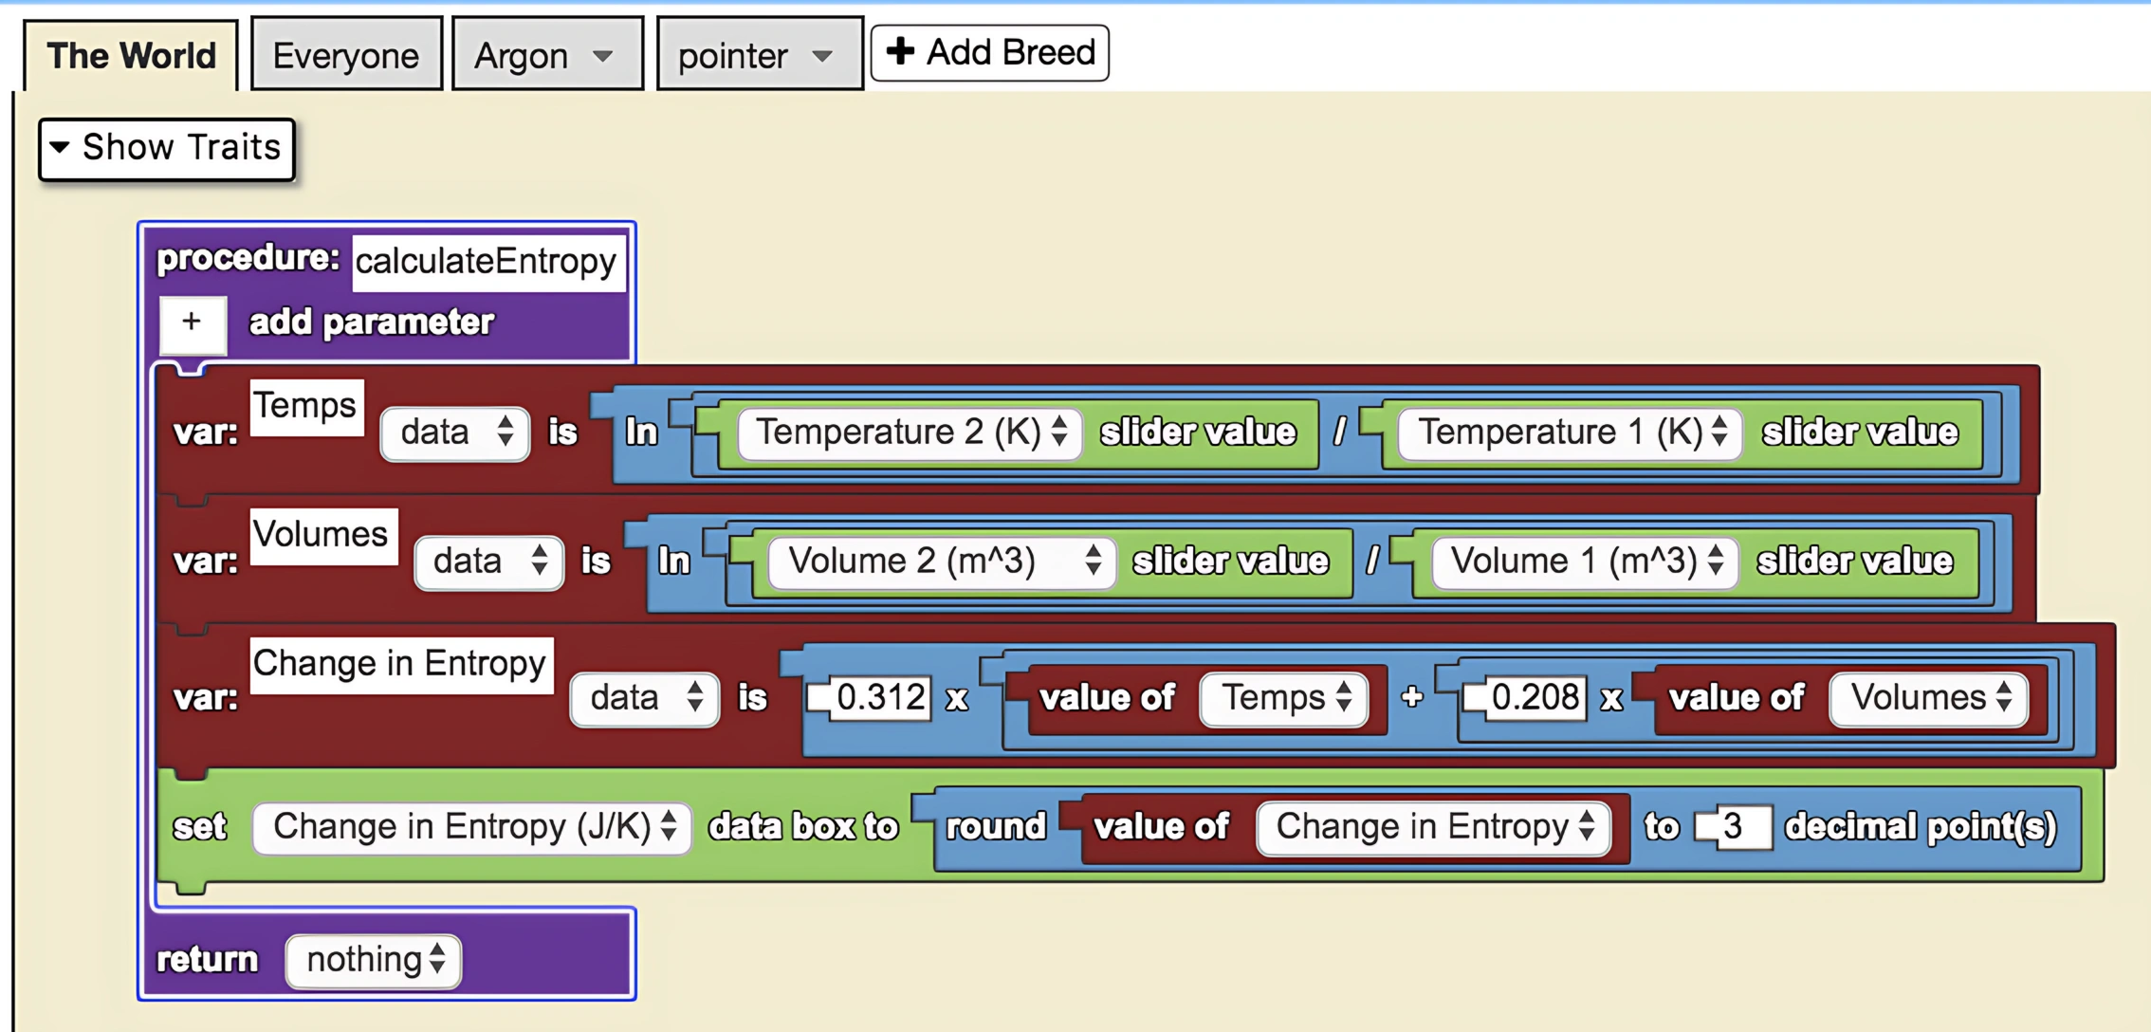Image resolution: width=2151 pixels, height=1032 pixels.
Task: Switch to the Everyone tab
Action: coord(345,54)
